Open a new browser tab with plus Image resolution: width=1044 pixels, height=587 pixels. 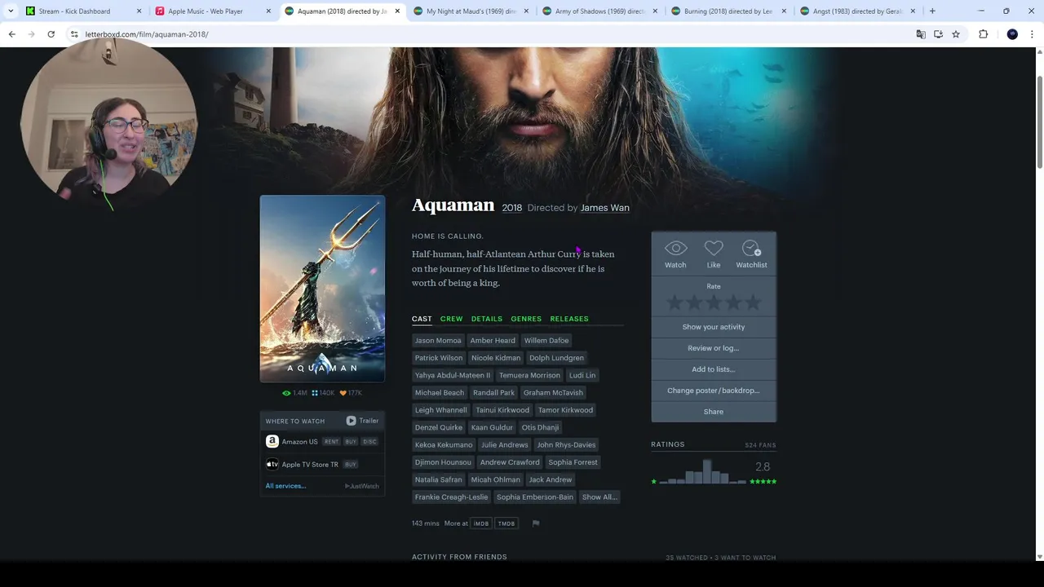pyautogui.click(x=932, y=11)
